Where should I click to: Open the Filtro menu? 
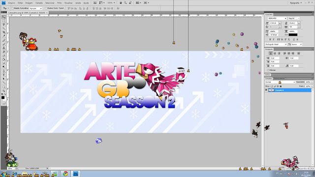(60, 3)
